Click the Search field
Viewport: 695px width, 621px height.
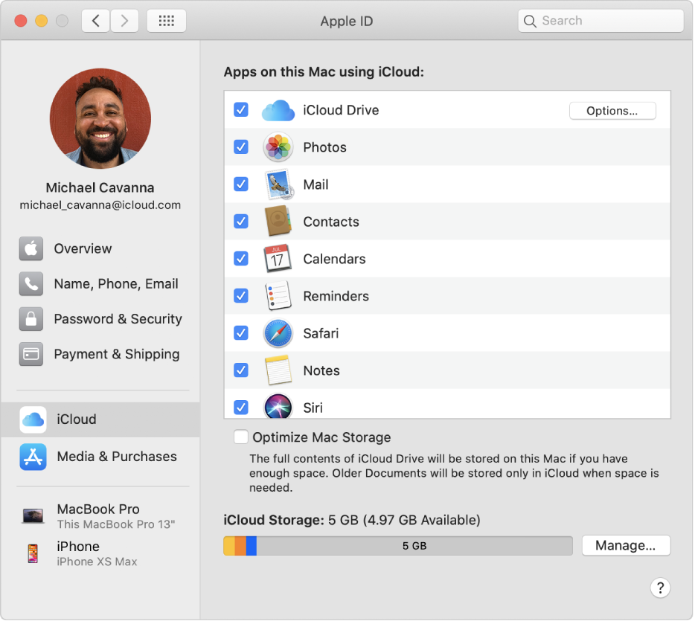[x=600, y=21]
